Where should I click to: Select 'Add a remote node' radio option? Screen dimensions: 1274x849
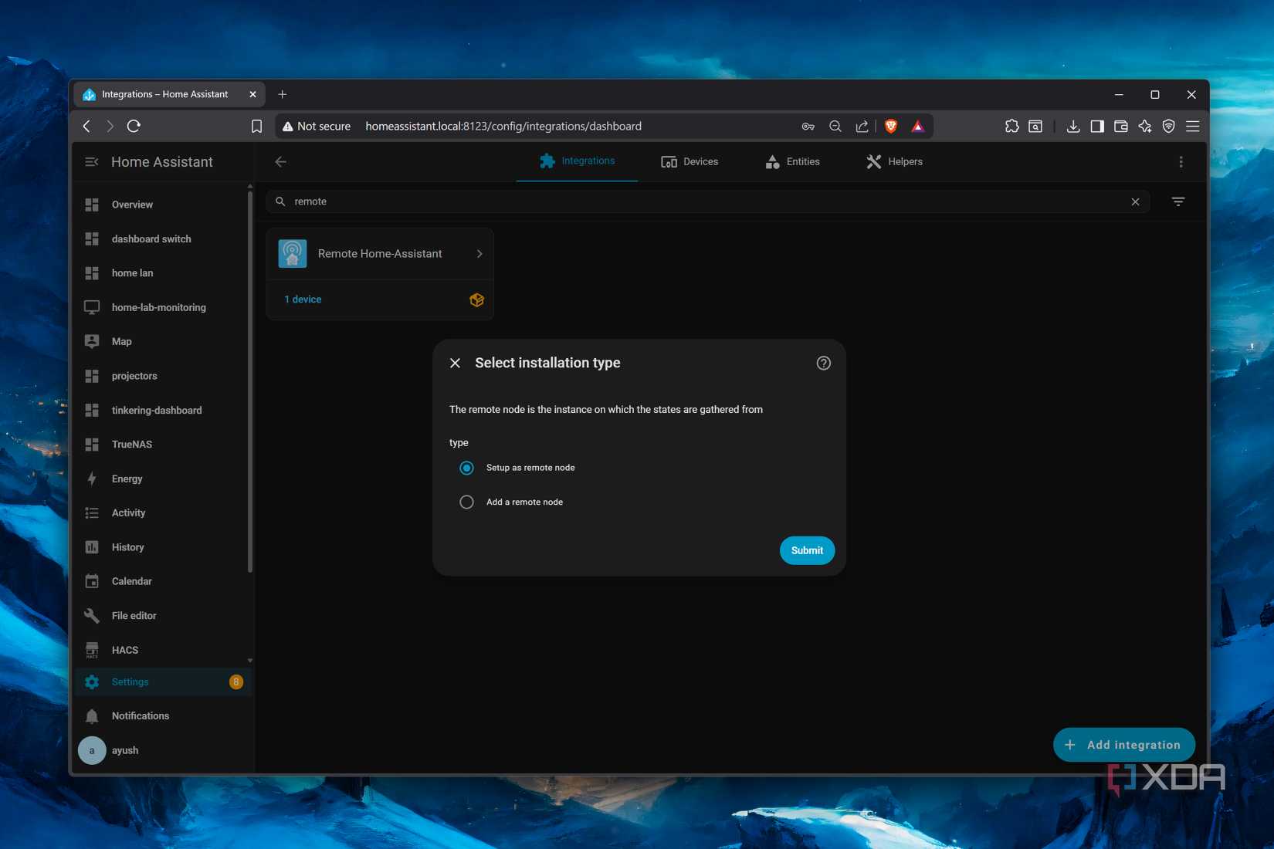click(466, 502)
